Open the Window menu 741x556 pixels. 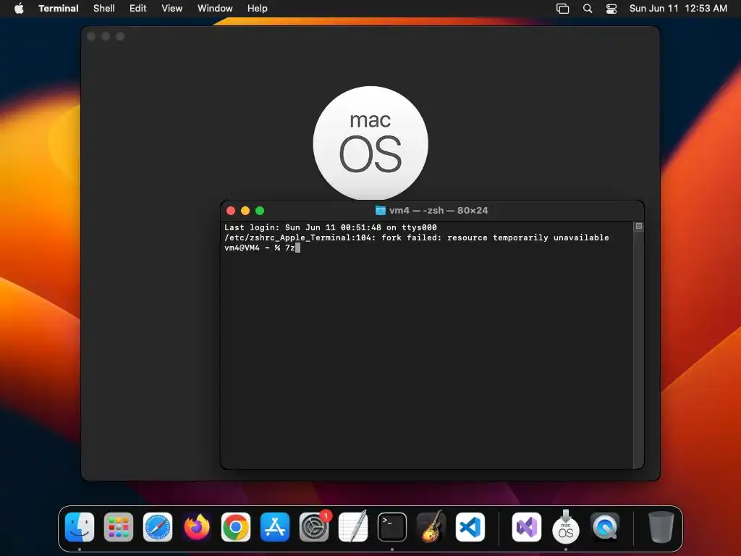(214, 8)
